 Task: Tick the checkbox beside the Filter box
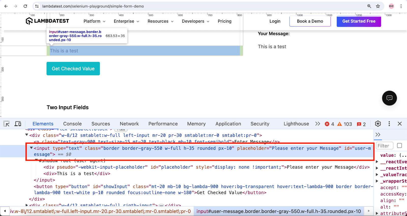point(399,145)
